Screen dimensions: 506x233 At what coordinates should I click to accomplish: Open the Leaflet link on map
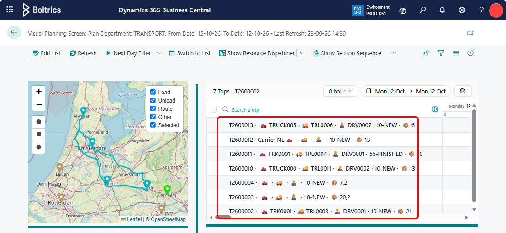[x=134, y=219]
